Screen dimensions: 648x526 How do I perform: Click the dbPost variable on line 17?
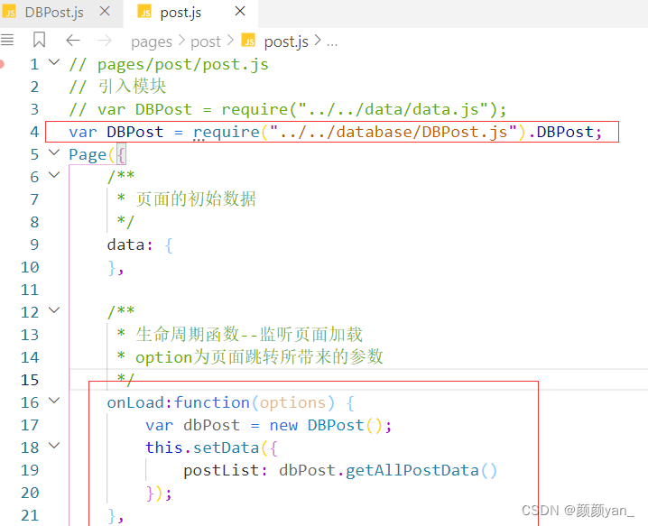211,425
